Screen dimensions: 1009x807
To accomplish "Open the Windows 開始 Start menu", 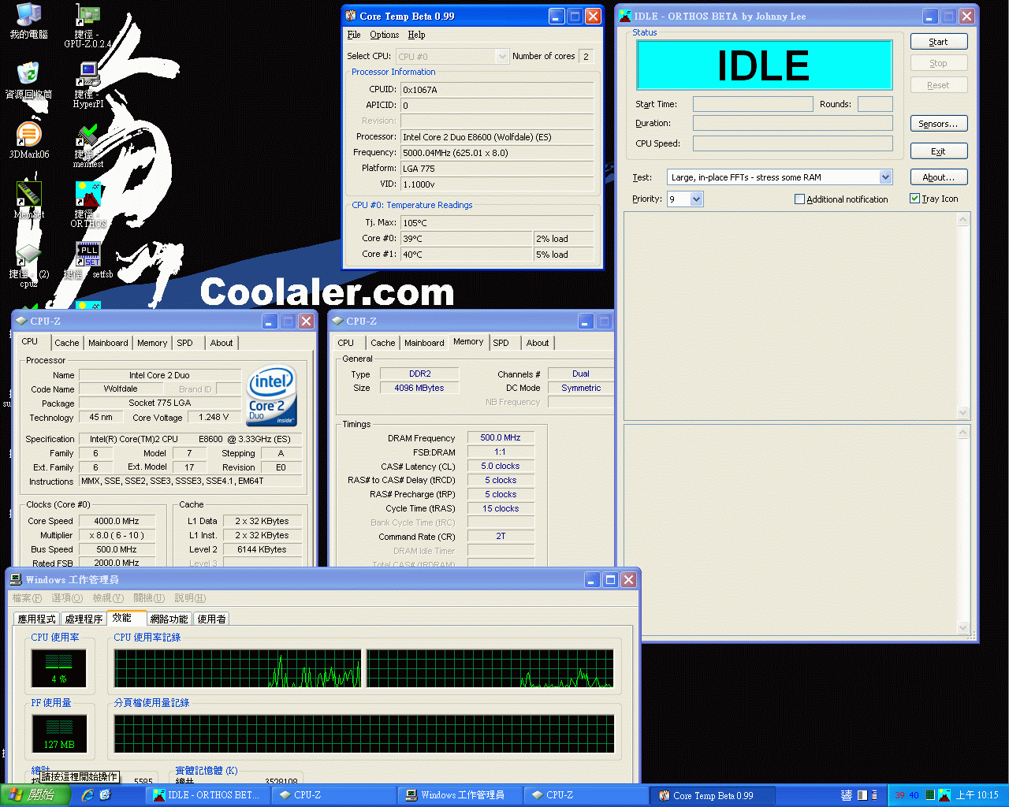I will (x=34, y=795).
